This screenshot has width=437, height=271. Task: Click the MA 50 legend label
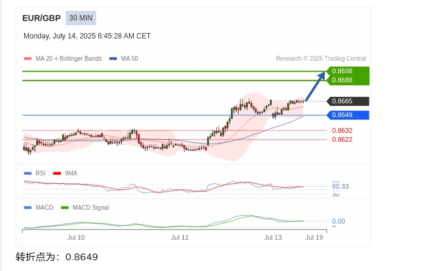pyautogui.click(x=130, y=59)
